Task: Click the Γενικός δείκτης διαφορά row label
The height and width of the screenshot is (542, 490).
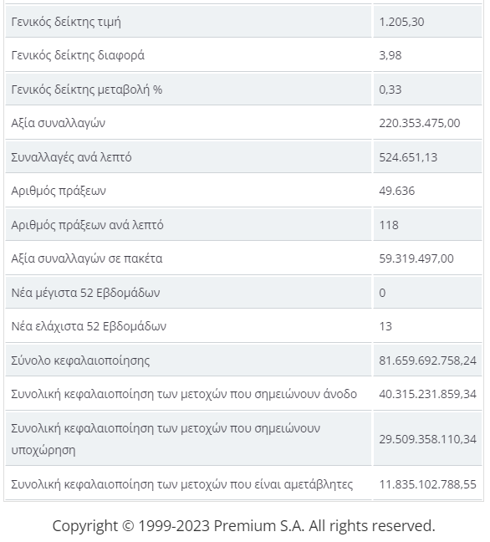Action: 78,55
